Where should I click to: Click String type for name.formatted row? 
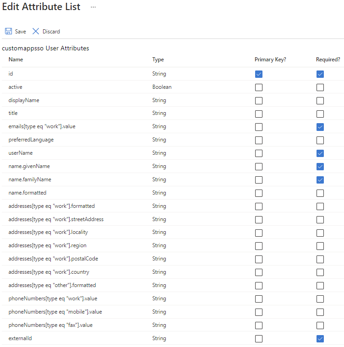[x=159, y=193]
